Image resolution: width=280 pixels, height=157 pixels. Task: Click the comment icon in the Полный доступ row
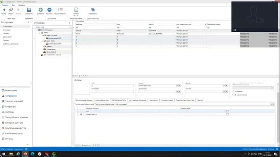[x=227, y=114]
